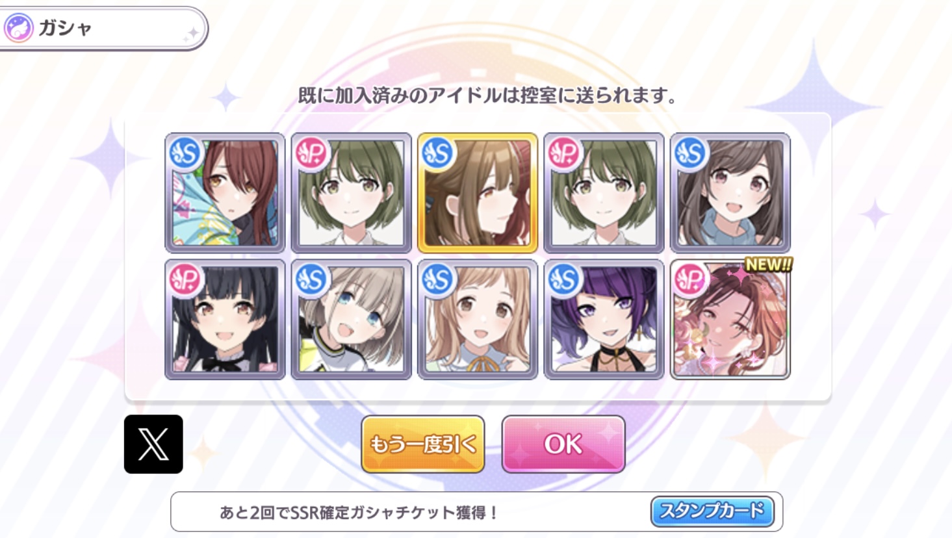Open the blonde idol card in bottom row
The width and height of the screenshot is (952, 538).
tap(478, 320)
